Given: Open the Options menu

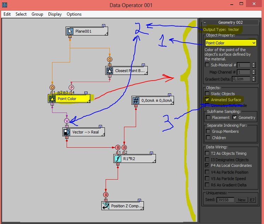Looking at the screenshot, I should (74, 14).
